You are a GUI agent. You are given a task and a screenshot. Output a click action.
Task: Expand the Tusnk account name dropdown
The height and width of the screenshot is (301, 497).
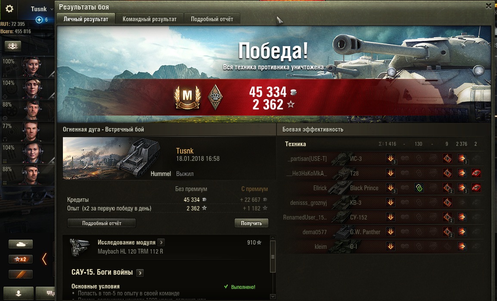pos(52,9)
